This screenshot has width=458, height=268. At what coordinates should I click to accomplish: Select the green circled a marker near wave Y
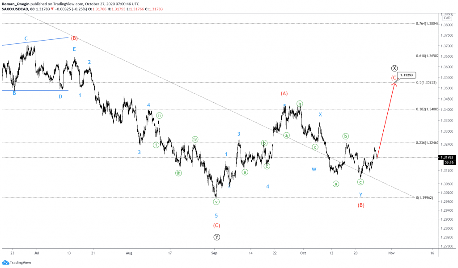click(335, 183)
